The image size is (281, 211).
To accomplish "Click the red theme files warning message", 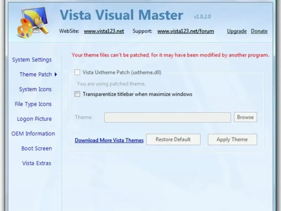I will (x=170, y=55).
